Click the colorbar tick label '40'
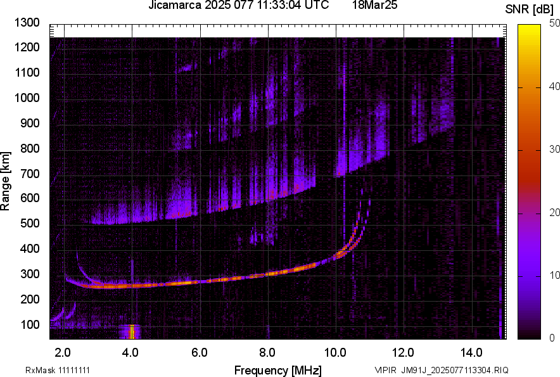Viewport: 560px width, 377px height. 554,86
